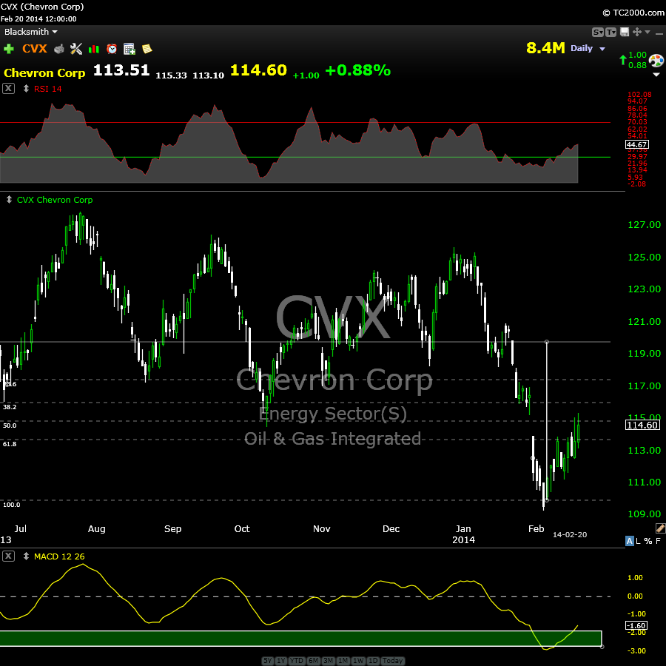This screenshot has width=666, height=666.
Task: Select the green MACD highlighted rectangle
Action: (x=300, y=639)
